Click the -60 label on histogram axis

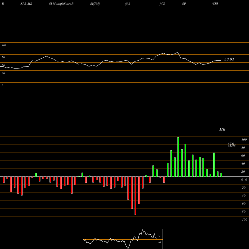[x=243, y=204]
